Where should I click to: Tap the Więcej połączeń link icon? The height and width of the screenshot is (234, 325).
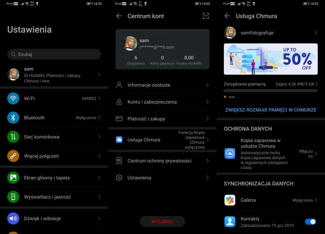coord(13,156)
